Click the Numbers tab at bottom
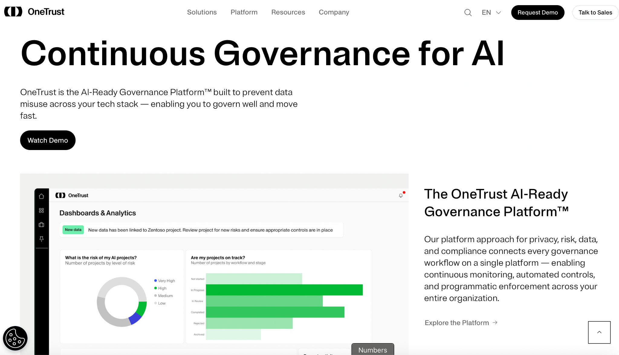The height and width of the screenshot is (355, 619). [373, 350]
